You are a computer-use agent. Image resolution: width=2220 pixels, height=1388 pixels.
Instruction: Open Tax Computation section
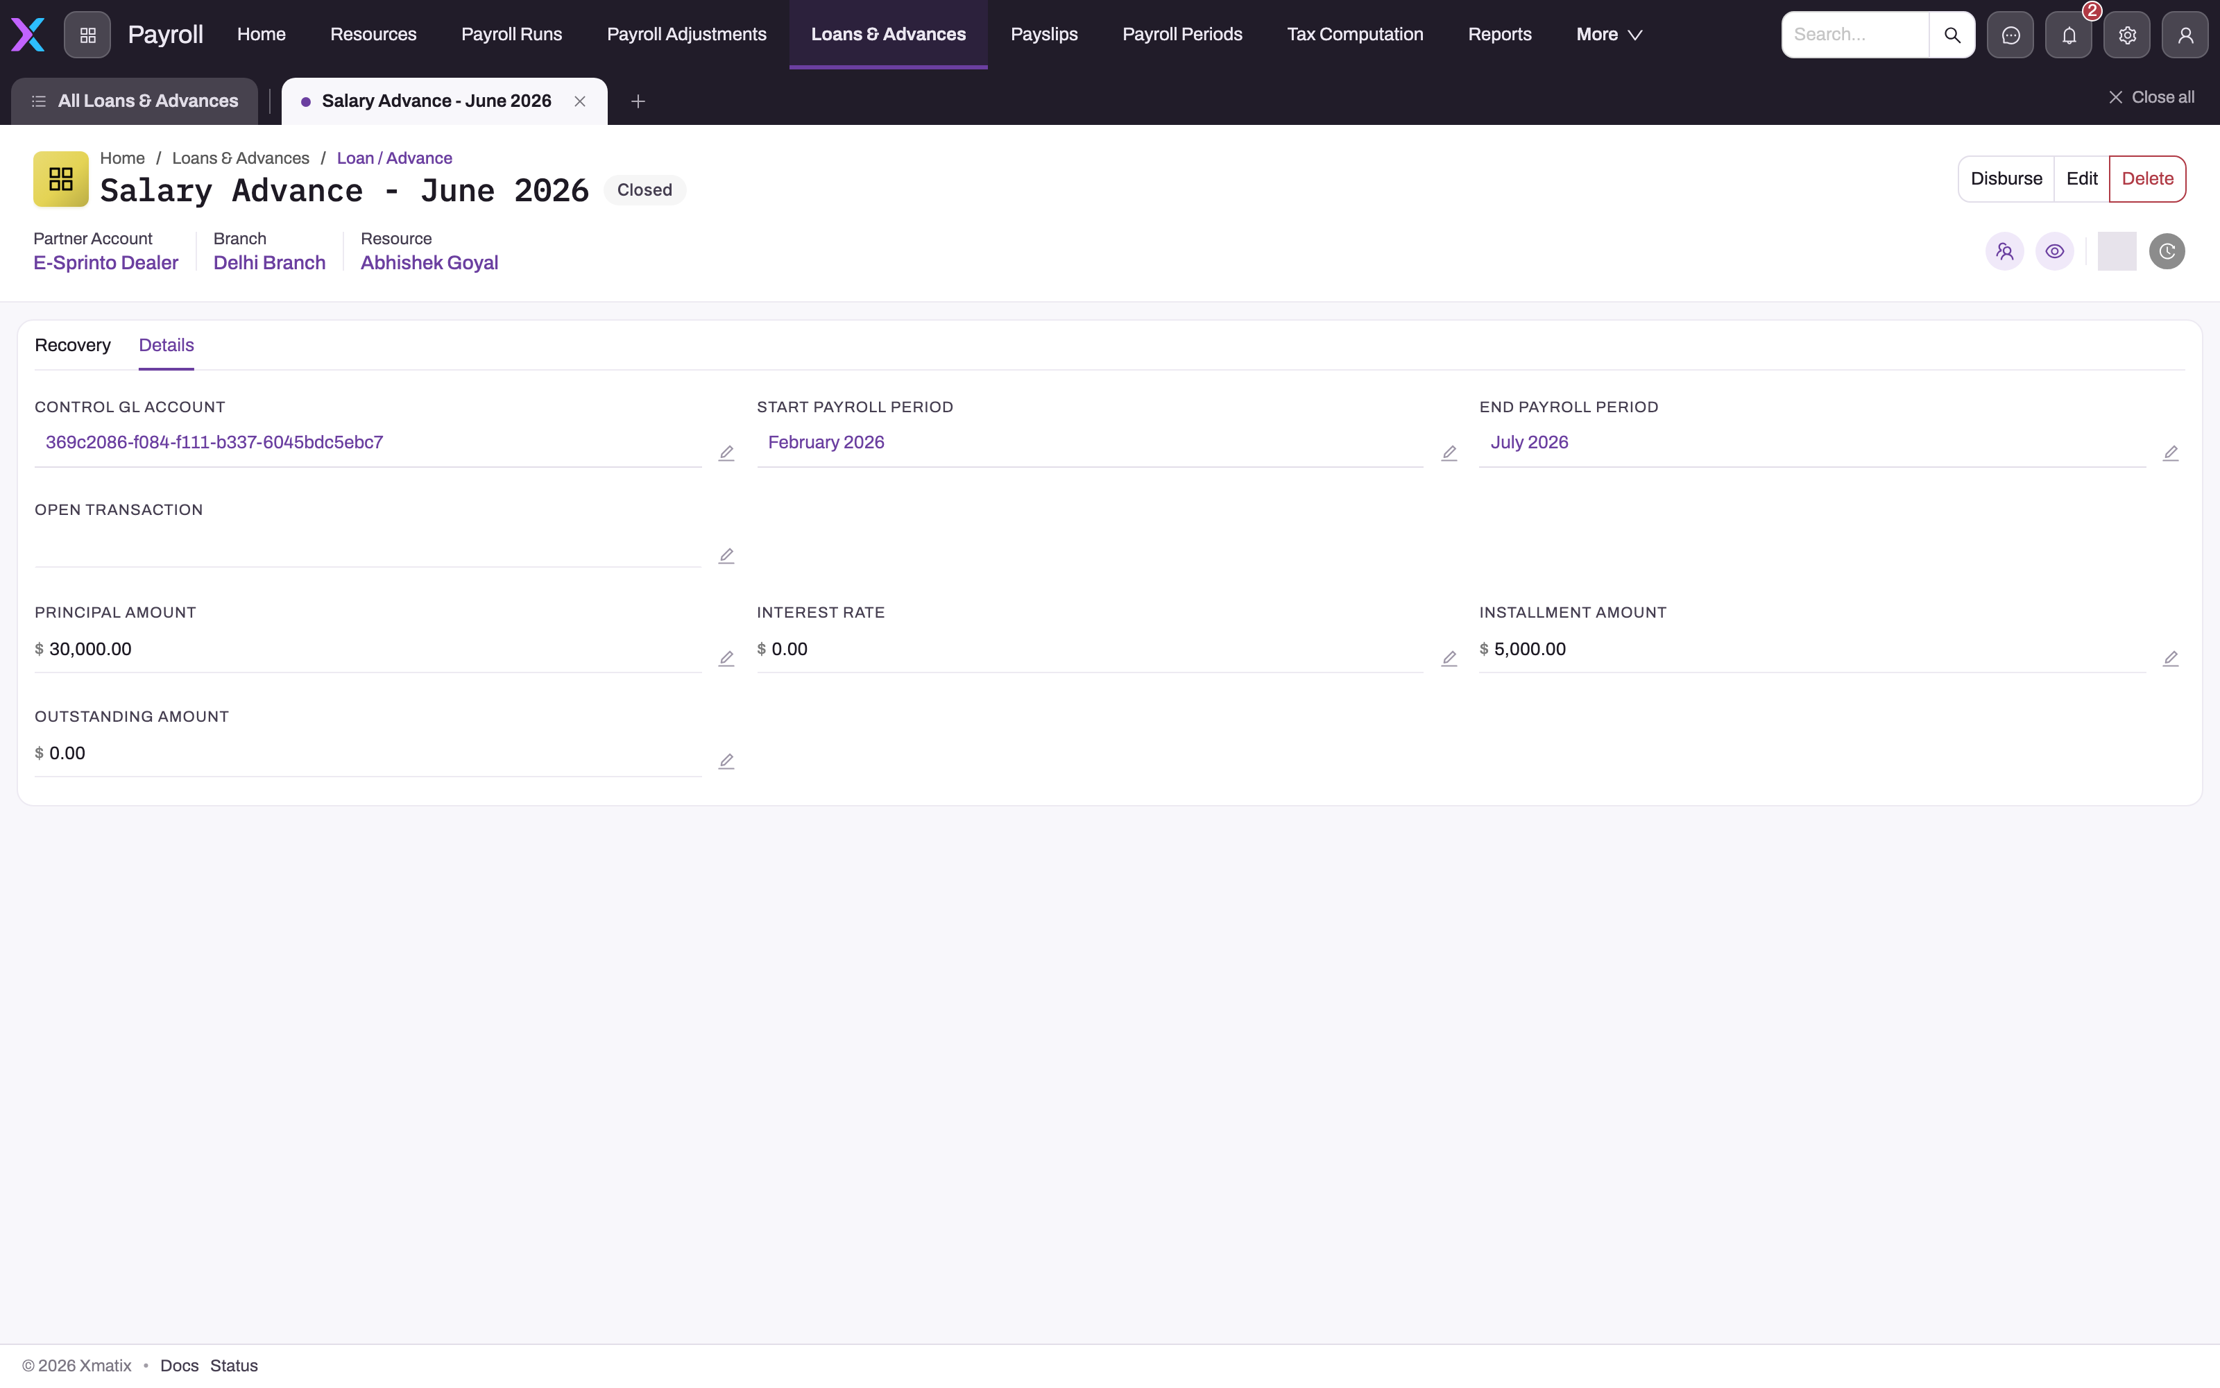point(1355,35)
